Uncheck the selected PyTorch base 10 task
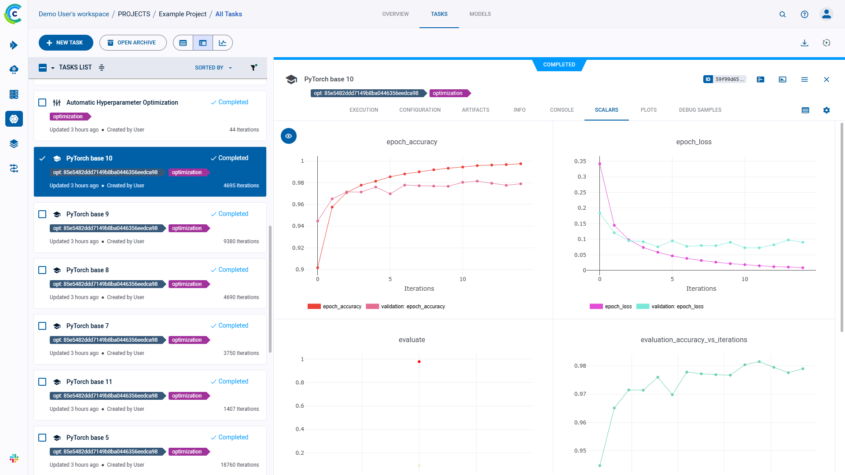 pos(42,158)
